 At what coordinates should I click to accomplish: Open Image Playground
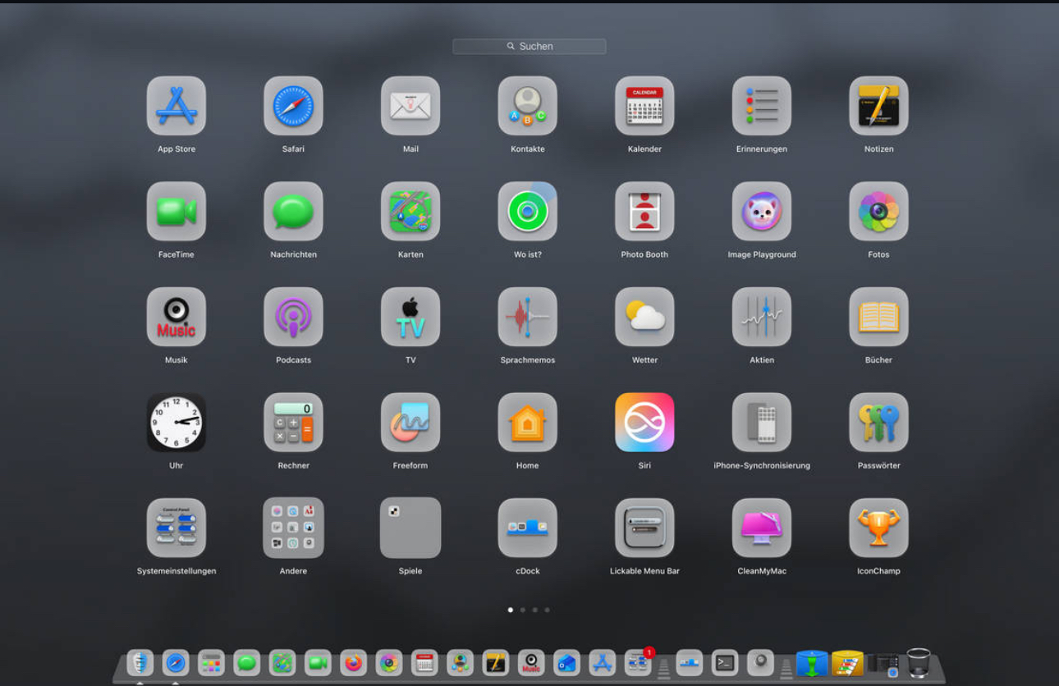761,212
